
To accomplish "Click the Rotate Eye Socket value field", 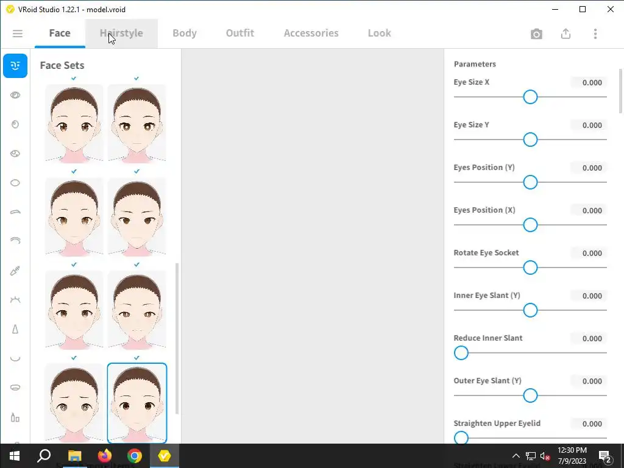I will click(589, 253).
